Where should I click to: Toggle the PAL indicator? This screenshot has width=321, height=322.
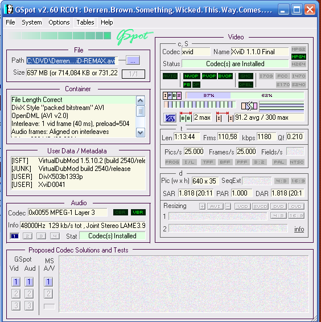pos(279,162)
